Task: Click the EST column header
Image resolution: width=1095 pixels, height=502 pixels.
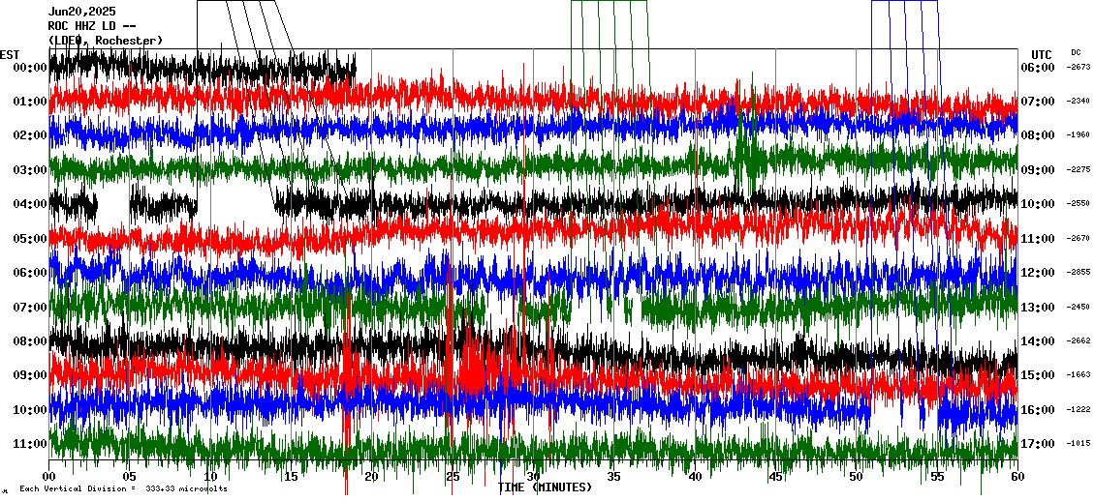Action: point(10,54)
